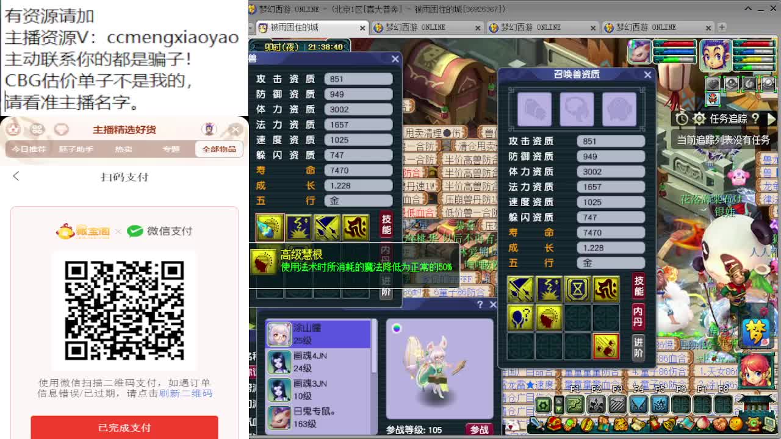
Task: Click 已完成支付 button
Action: pyautogui.click(x=124, y=427)
